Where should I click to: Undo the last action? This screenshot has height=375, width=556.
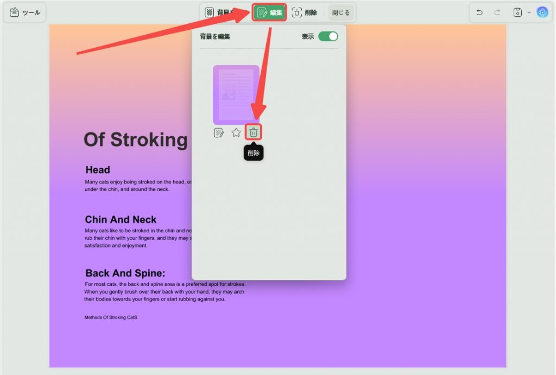point(479,12)
